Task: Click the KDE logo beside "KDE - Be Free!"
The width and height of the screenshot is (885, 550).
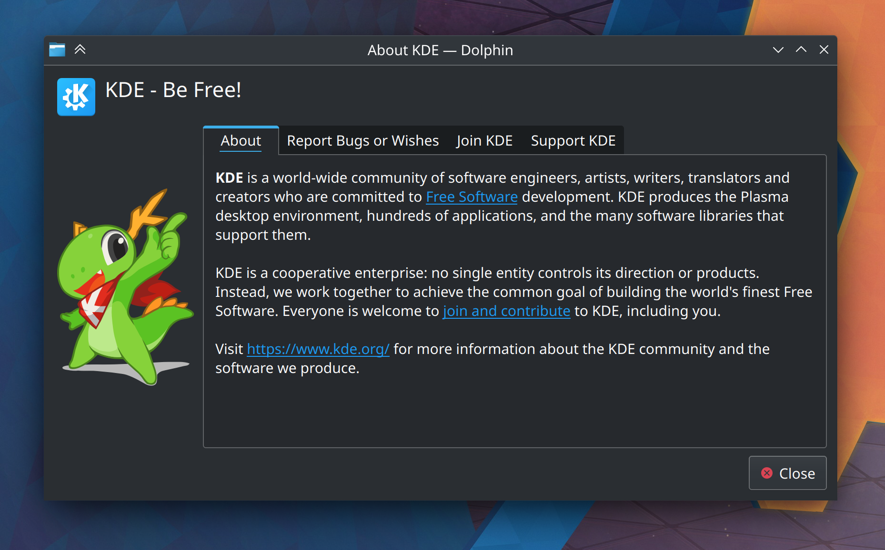Action: coord(76,97)
